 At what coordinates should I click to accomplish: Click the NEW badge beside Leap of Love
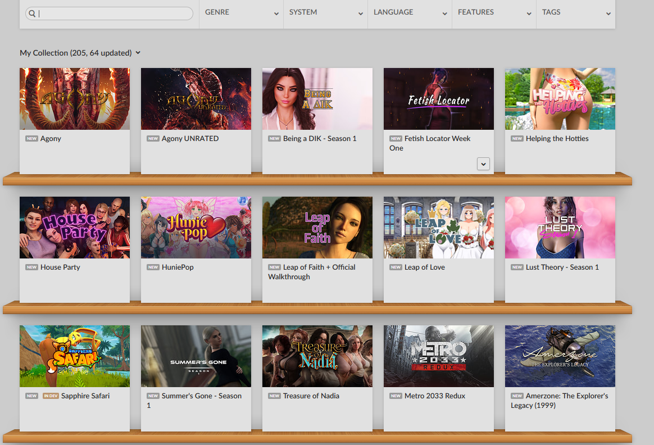pos(396,267)
